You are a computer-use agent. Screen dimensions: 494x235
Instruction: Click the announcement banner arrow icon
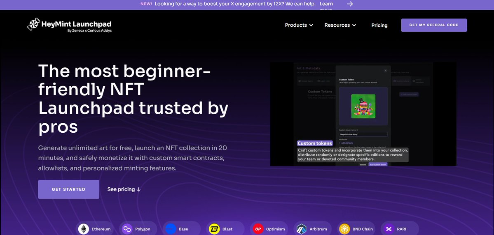pyautogui.click(x=350, y=4)
